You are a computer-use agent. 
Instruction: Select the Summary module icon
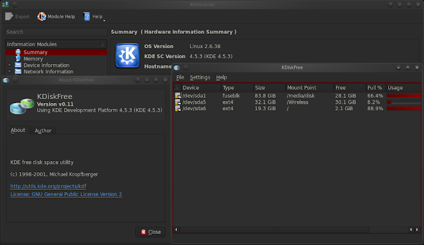pyautogui.click(x=18, y=52)
